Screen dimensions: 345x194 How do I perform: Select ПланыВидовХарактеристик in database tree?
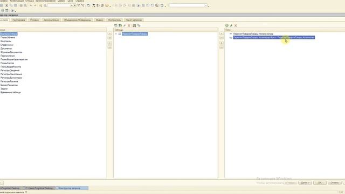click(14, 59)
